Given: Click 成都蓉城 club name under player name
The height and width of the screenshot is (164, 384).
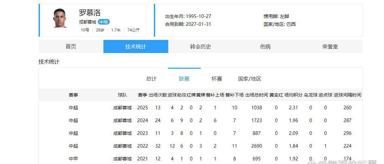Looking at the screenshot, I should pyautogui.click(x=87, y=22).
